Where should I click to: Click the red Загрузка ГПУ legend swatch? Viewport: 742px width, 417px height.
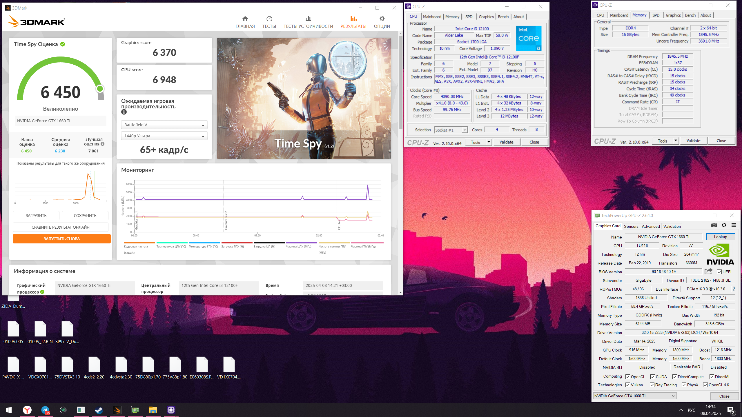click(x=237, y=243)
